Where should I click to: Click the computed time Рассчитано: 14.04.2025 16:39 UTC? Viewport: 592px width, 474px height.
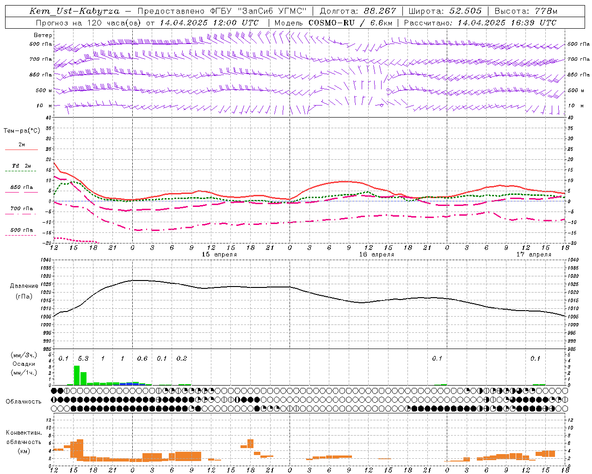480,23
